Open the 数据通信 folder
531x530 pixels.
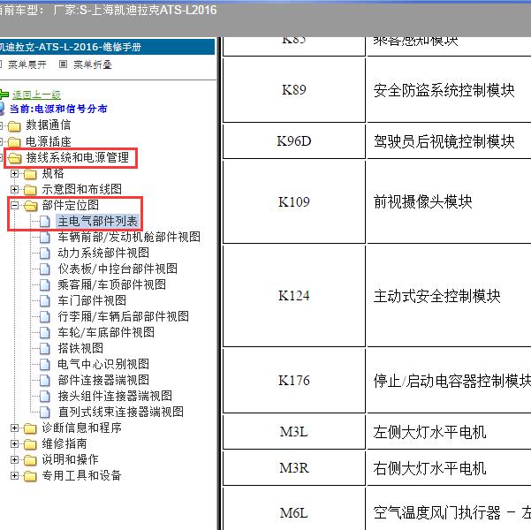click(x=48, y=125)
